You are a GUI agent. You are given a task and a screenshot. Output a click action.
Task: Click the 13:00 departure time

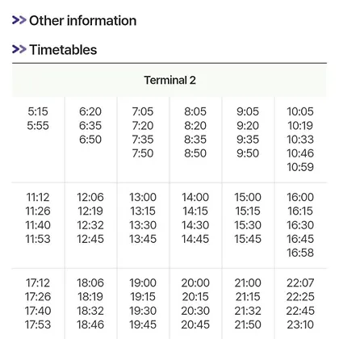(x=143, y=198)
